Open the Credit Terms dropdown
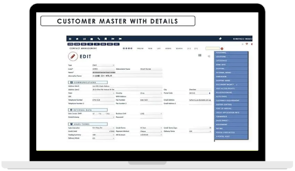This screenshot has height=171, width=295. click(151, 128)
